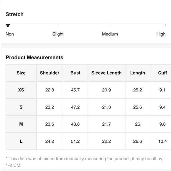
Task: Select the M size row label
Action: click(21, 124)
